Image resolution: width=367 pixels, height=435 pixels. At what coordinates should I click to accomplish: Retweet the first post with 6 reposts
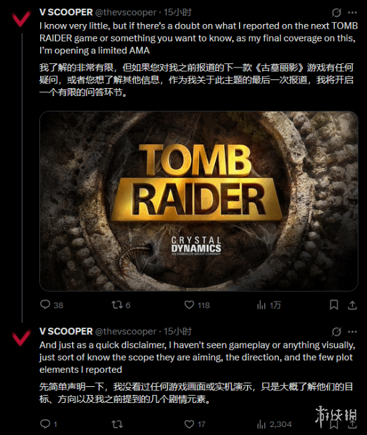[x=121, y=305]
